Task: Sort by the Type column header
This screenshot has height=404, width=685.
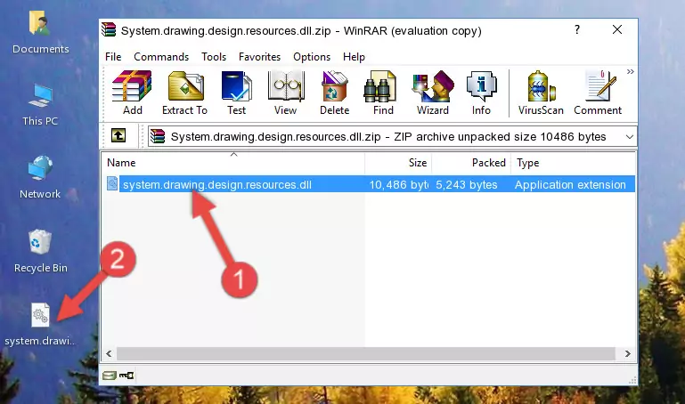Action: 572,163
